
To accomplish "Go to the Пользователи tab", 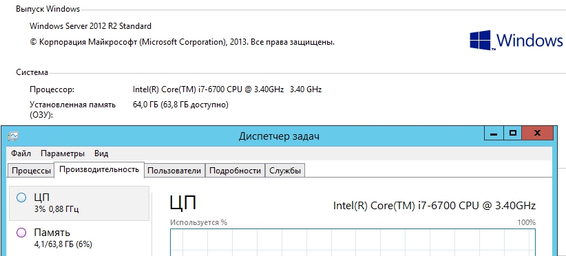I will coord(174,171).
